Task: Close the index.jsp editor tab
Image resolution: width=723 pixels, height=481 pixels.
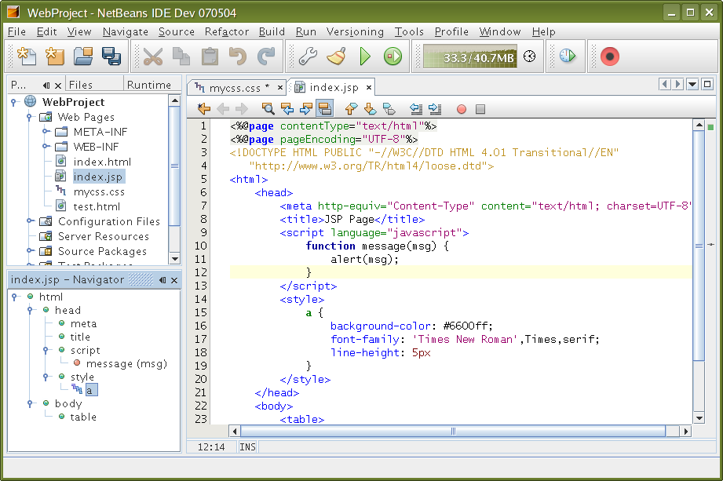Action: [369, 87]
